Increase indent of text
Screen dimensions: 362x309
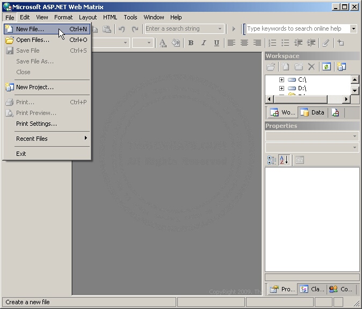click(311, 43)
